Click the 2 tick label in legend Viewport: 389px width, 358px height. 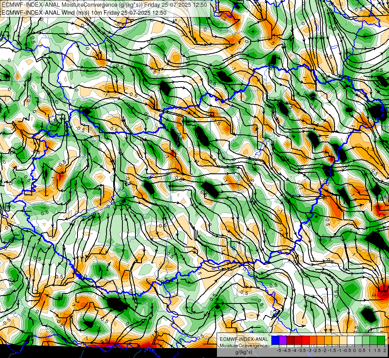(385, 350)
